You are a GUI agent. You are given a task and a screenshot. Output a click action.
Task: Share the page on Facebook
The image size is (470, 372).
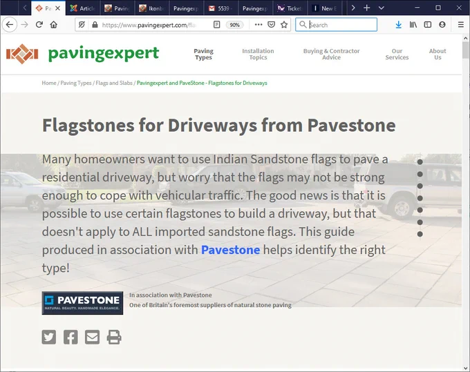70,337
